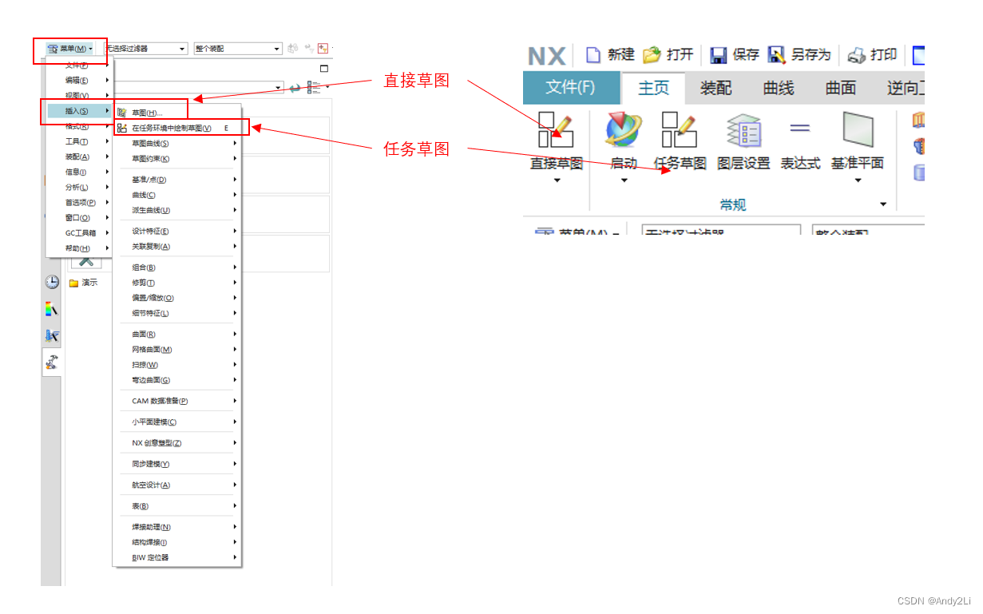Open the 修剪(T) submenu
Viewport: 983px width, 614px height.
[176, 282]
